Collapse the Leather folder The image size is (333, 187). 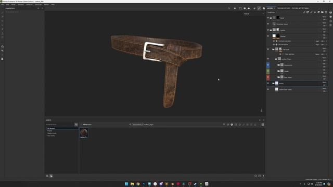[271, 30]
